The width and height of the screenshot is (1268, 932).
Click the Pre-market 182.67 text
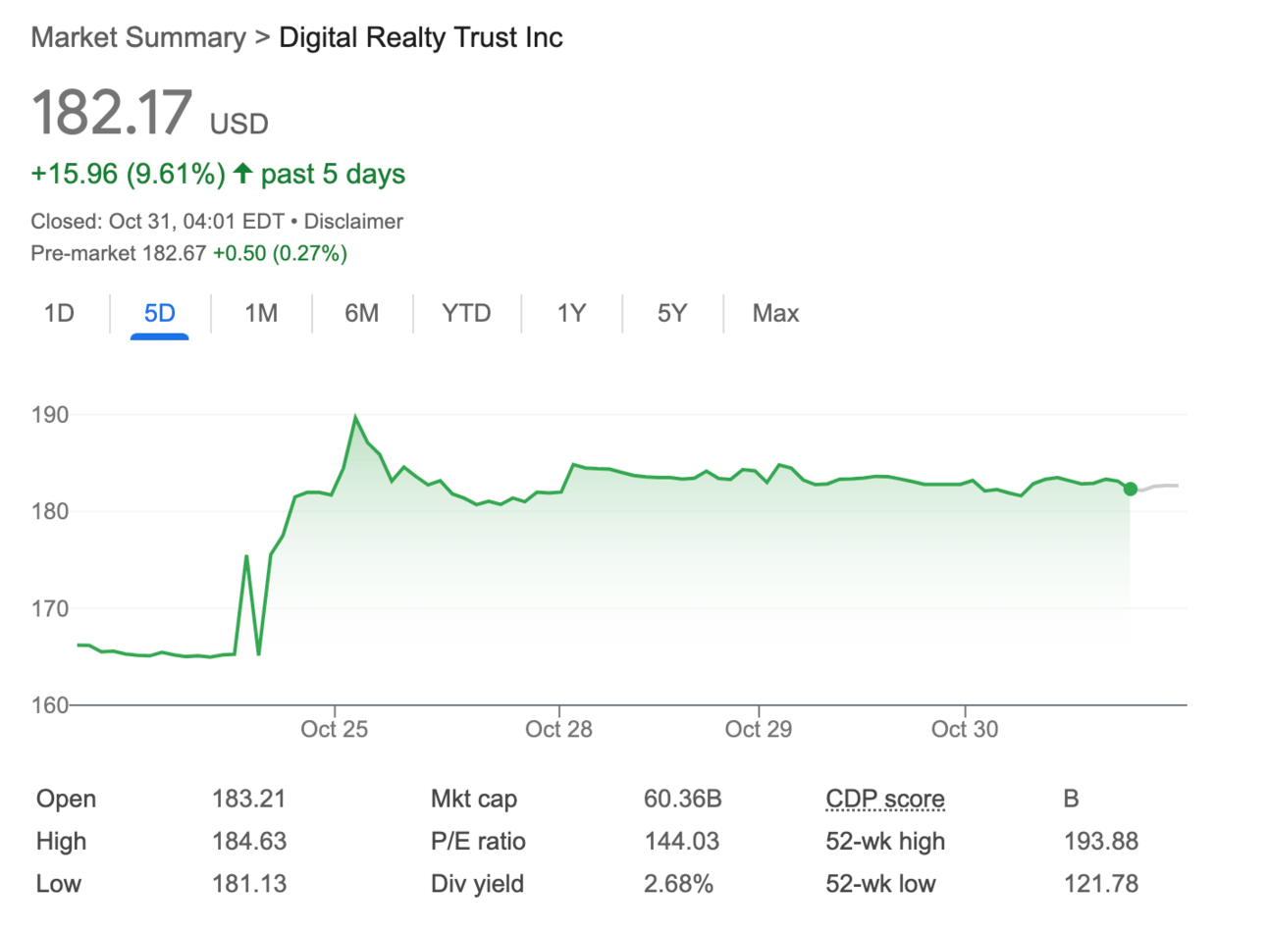[118, 253]
